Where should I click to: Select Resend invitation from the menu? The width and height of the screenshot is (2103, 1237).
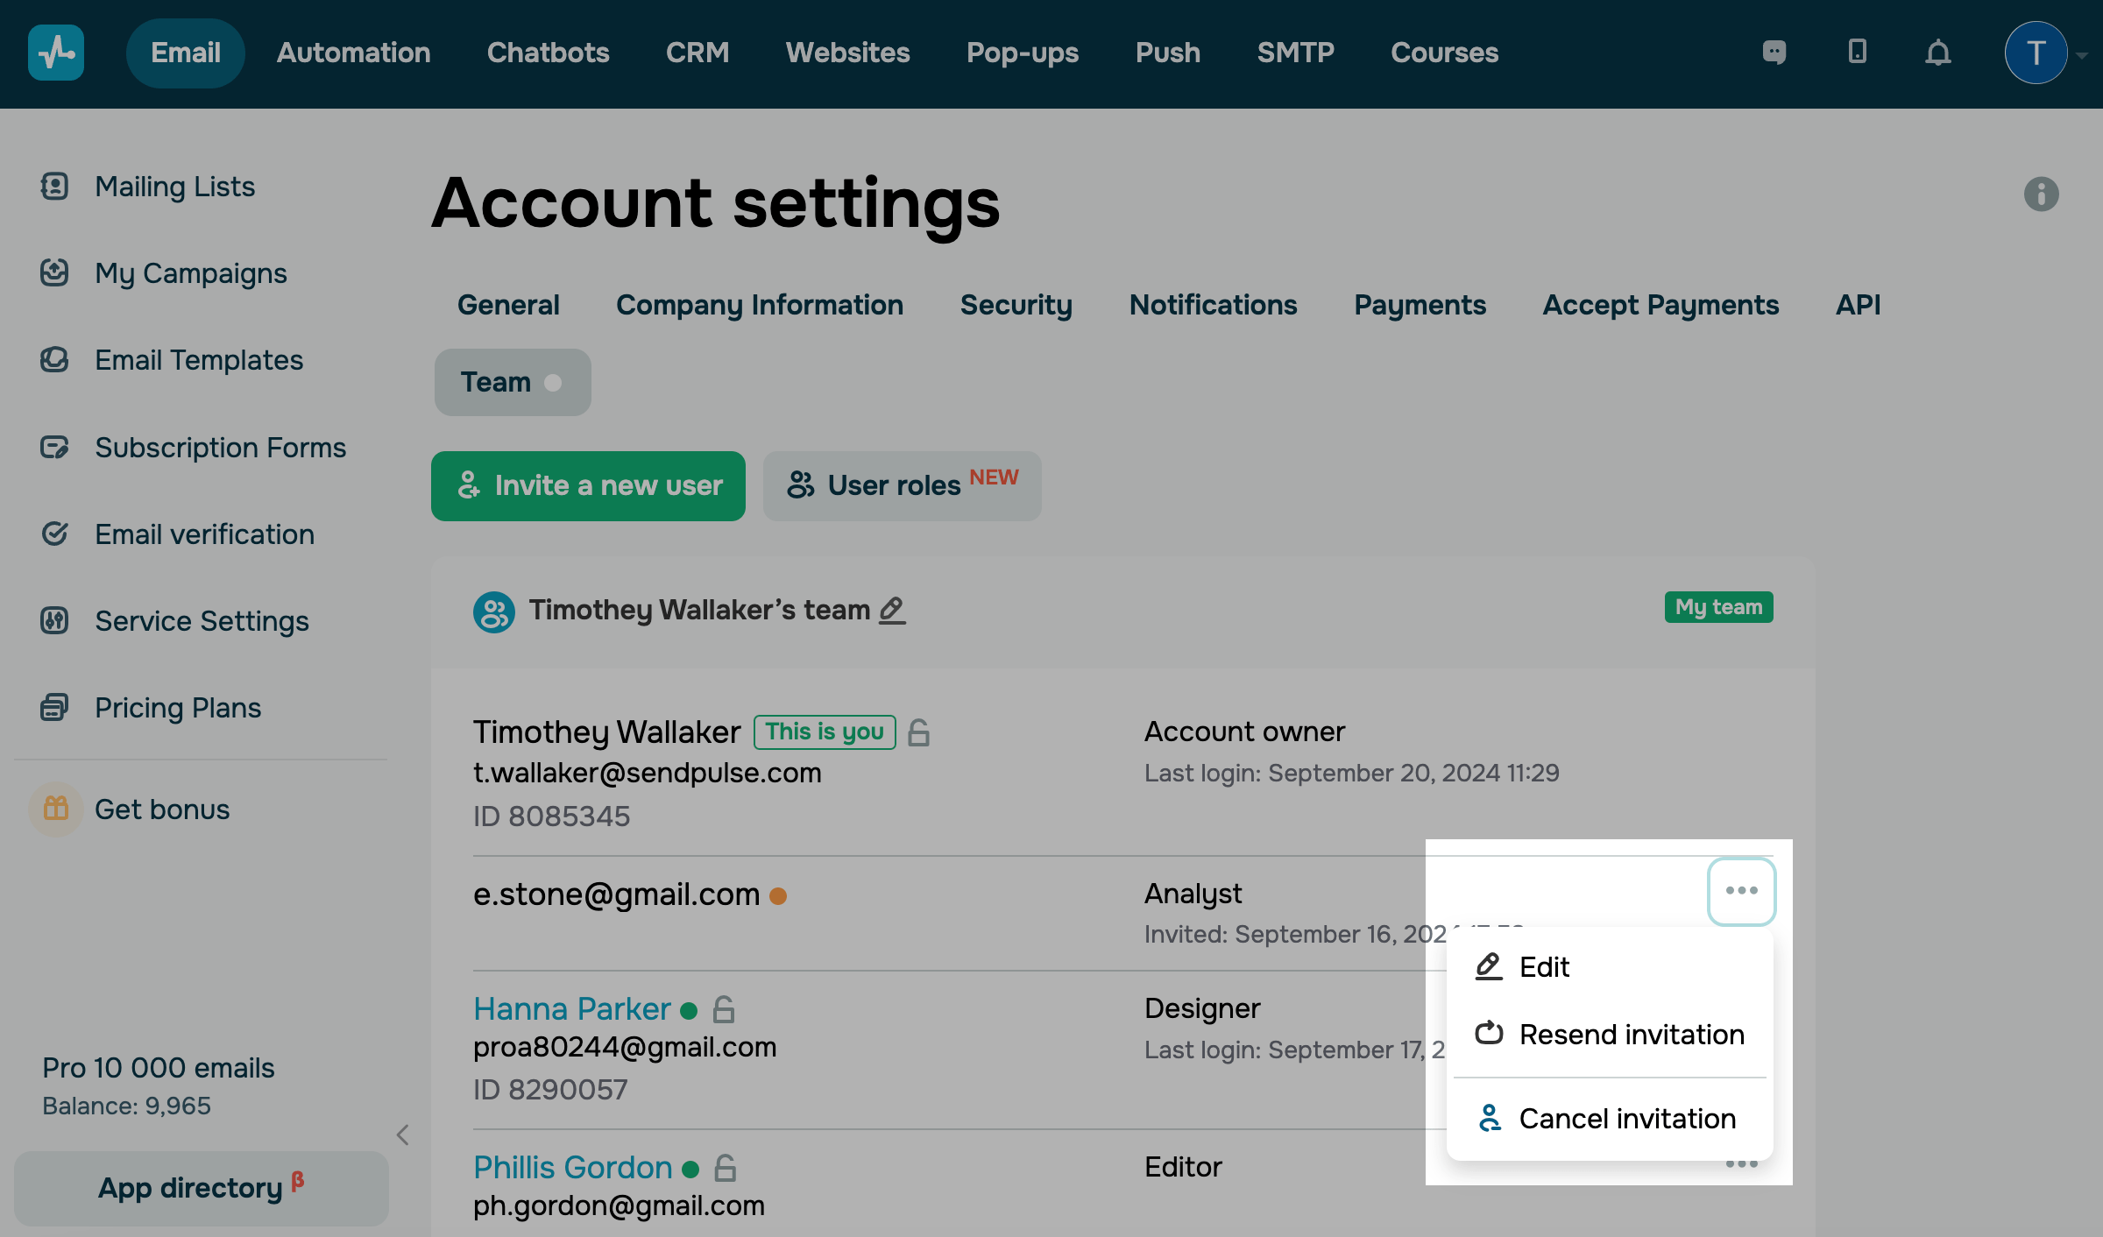point(1631,1035)
